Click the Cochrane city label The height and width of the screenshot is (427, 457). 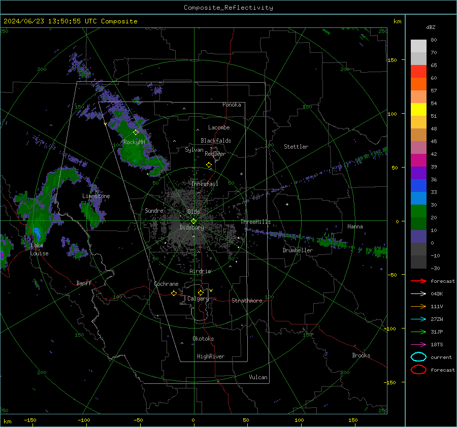[x=166, y=284]
